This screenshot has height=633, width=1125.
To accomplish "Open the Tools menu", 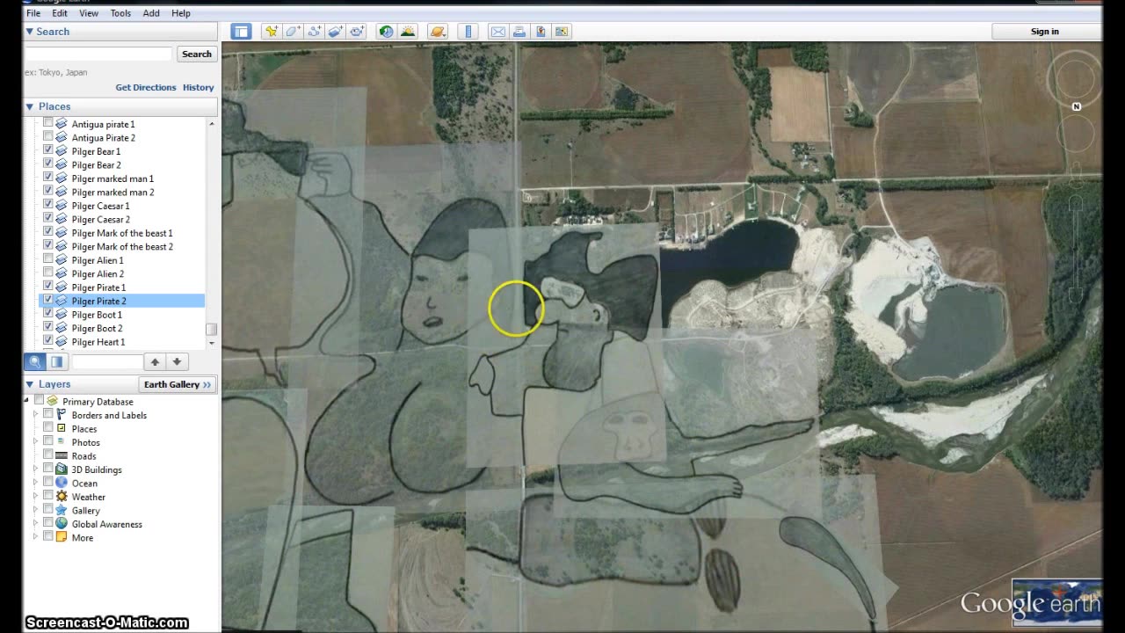I will tap(120, 13).
